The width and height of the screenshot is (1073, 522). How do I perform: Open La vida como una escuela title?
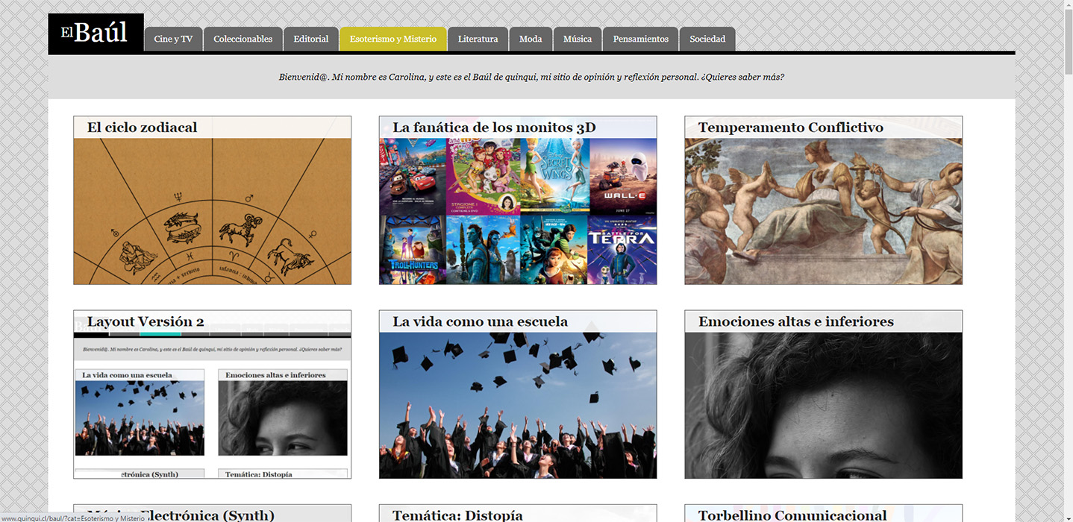click(480, 321)
